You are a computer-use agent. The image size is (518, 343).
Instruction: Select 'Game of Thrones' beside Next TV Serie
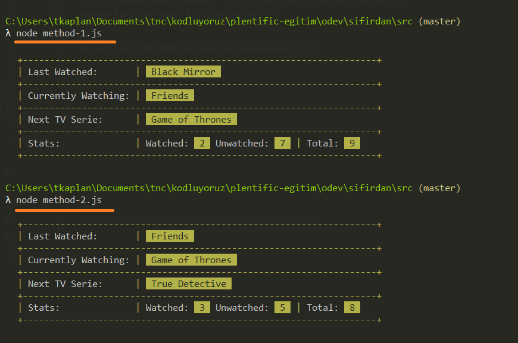(191, 119)
